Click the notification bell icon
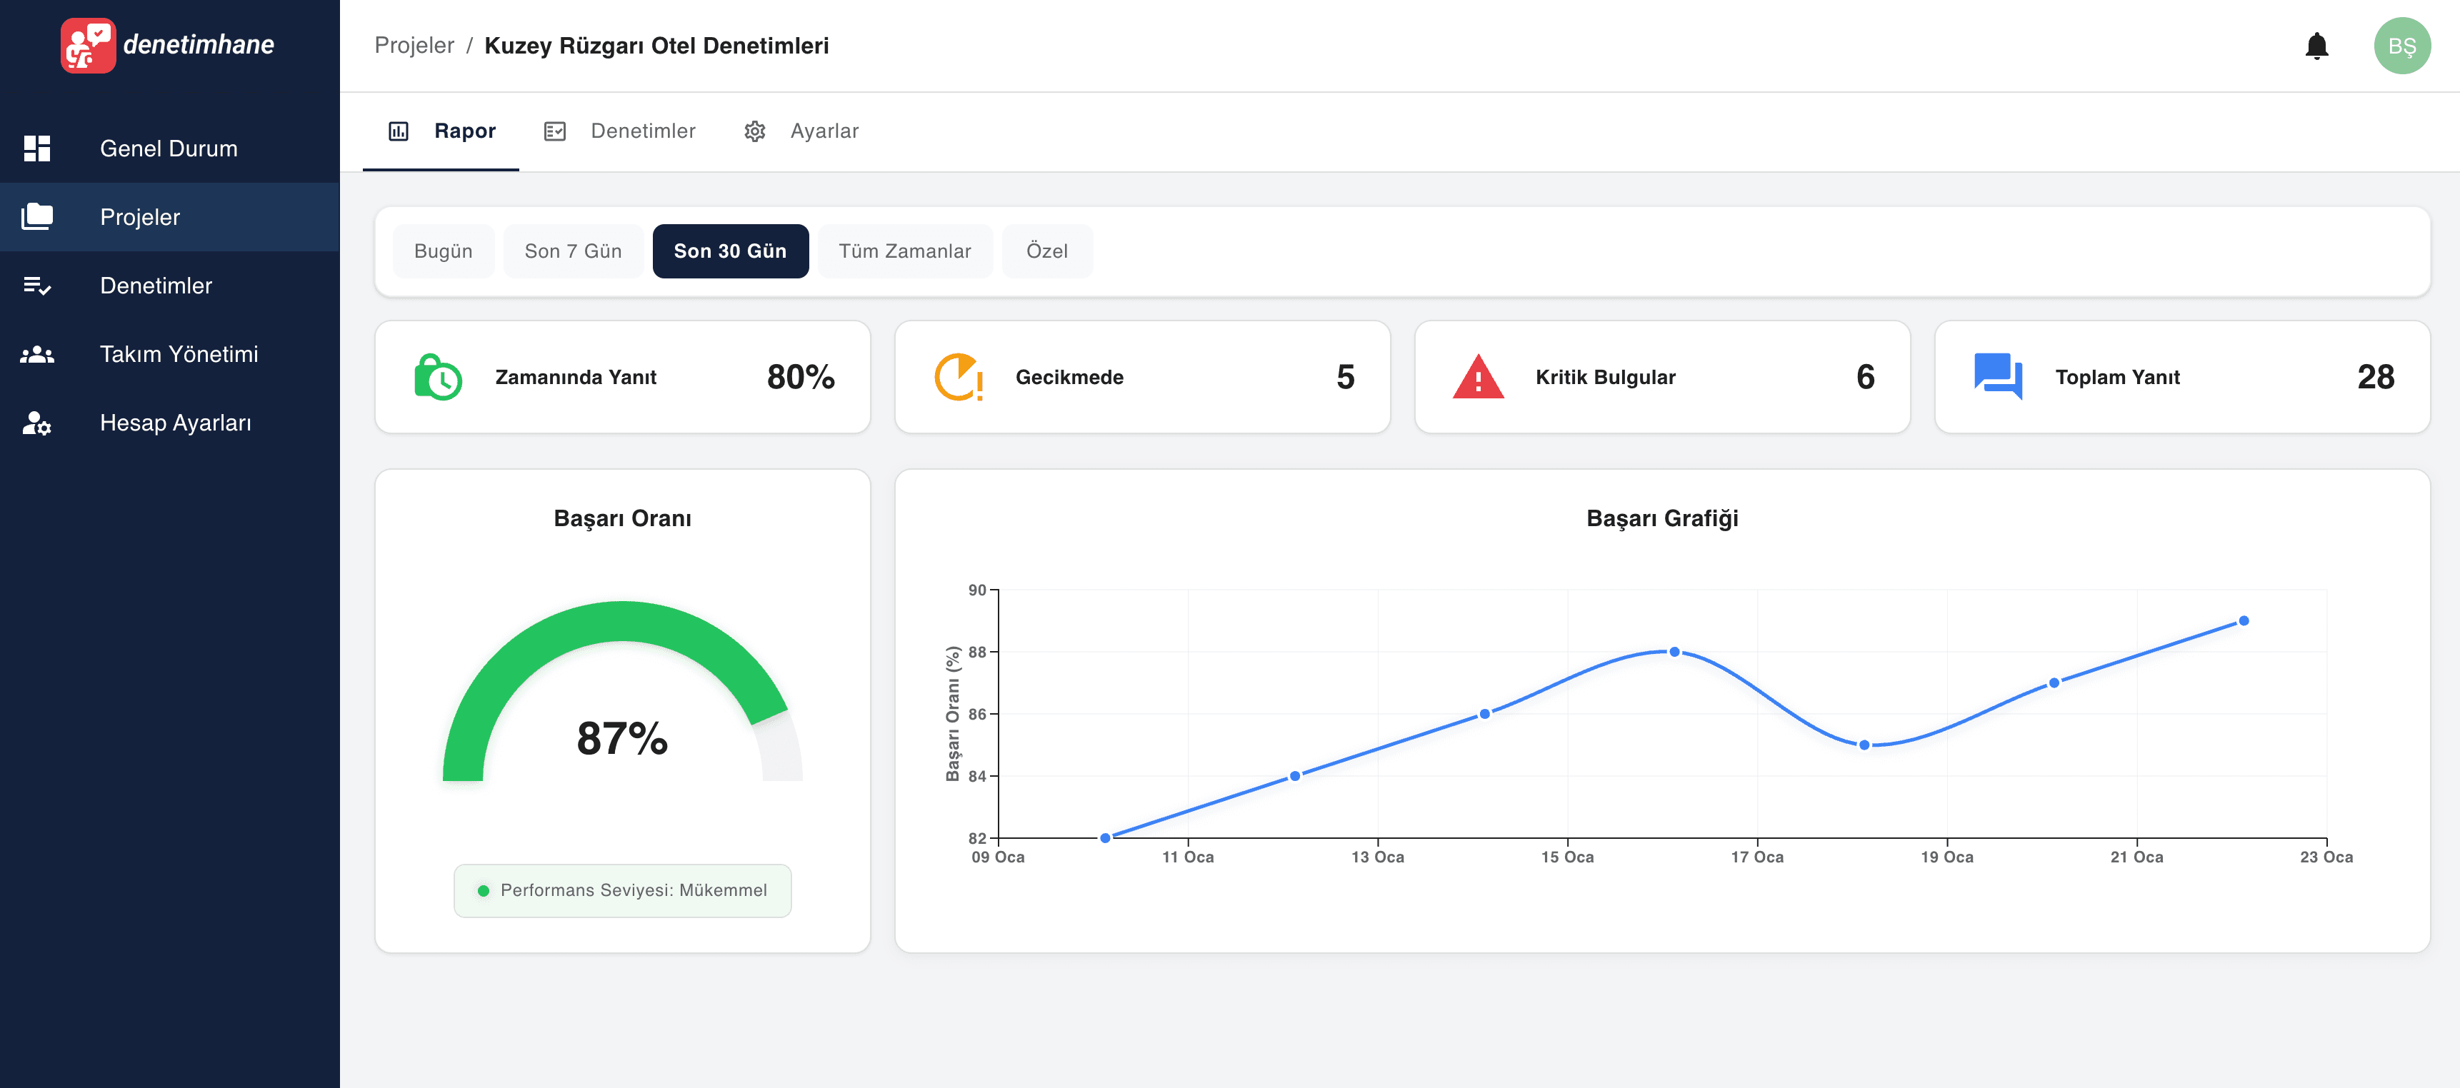2460x1088 pixels. tap(2316, 46)
